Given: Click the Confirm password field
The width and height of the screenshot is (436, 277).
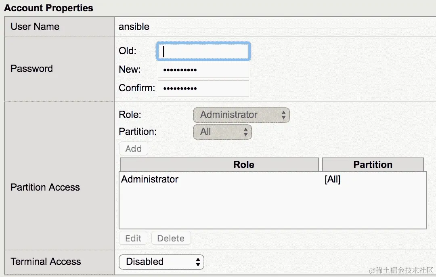Looking at the screenshot, I should pos(203,88).
